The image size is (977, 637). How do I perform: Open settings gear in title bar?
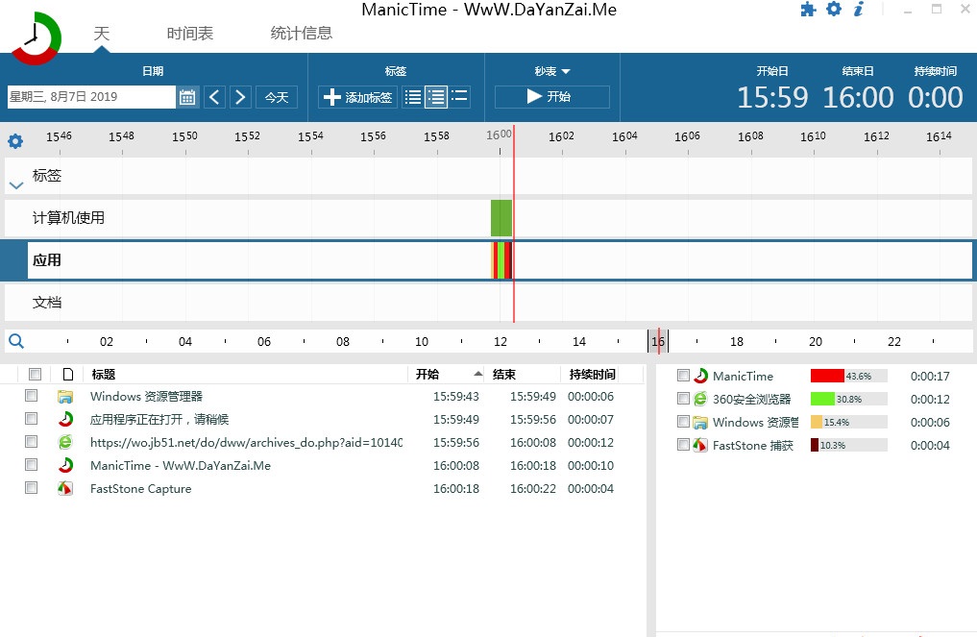pos(833,10)
